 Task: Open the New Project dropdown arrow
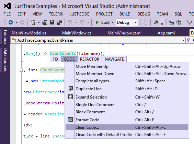coord(39,23)
